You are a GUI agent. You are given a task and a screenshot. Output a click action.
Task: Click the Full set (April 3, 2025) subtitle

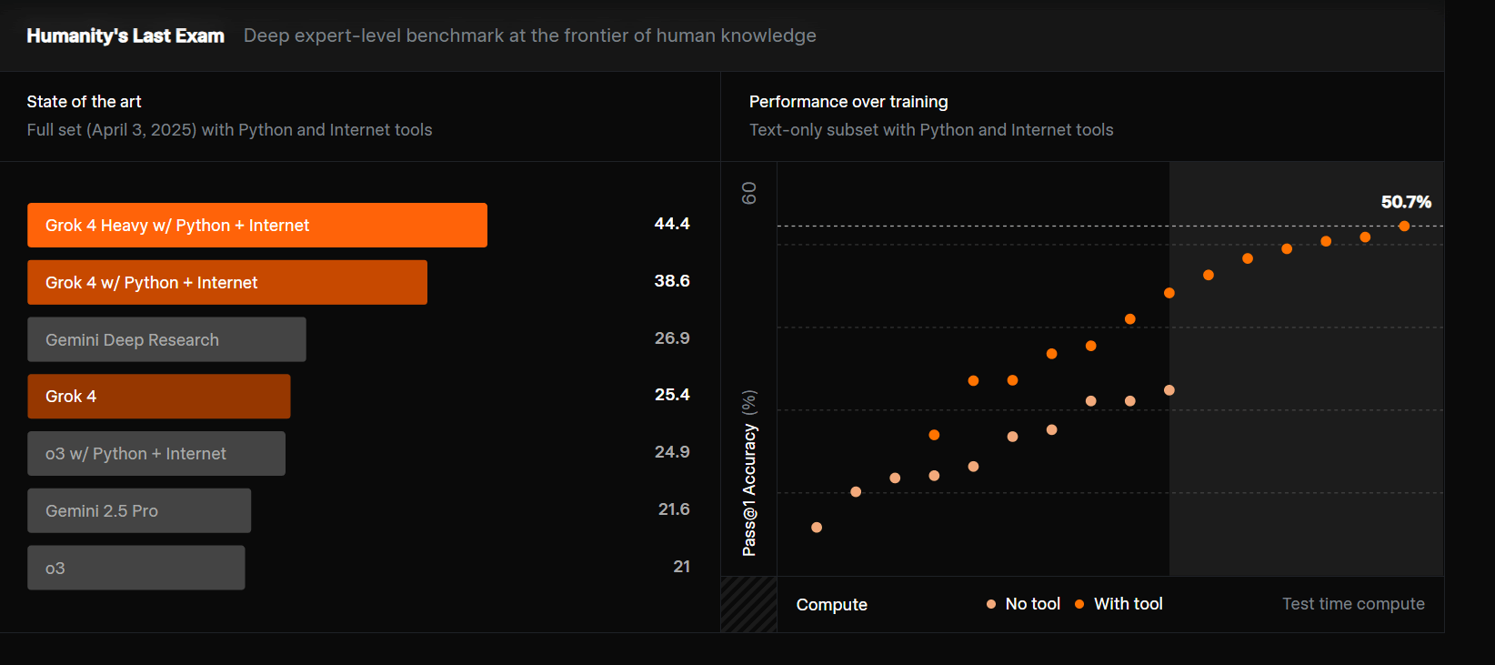click(x=229, y=130)
